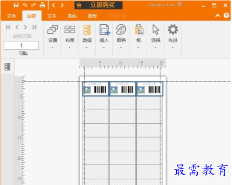Click the page number input field
The image size is (232, 185).
point(21,45)
